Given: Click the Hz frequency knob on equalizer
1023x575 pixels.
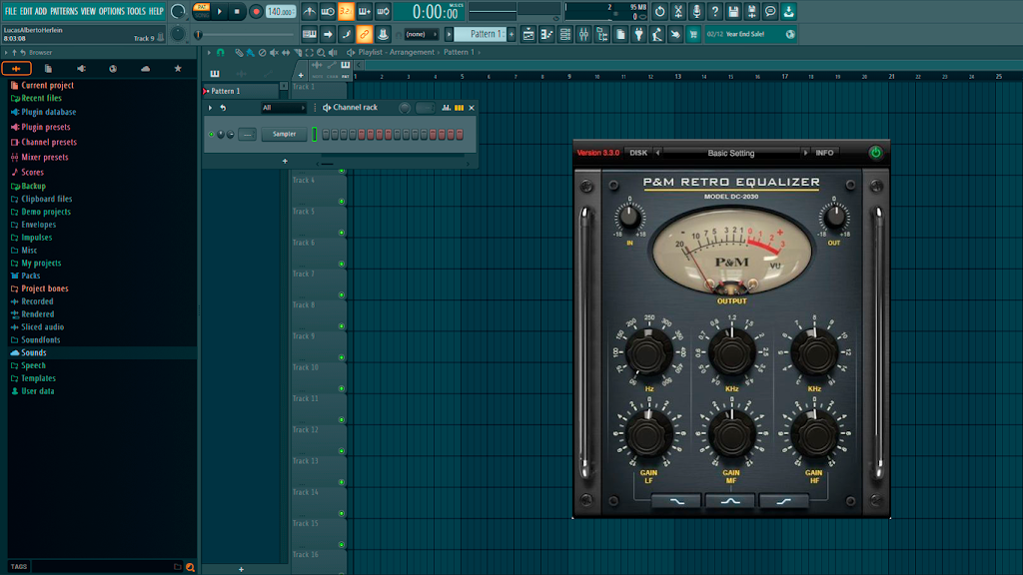Looking at the screenshot, I should pyautogui.click(x=648, y=352).
